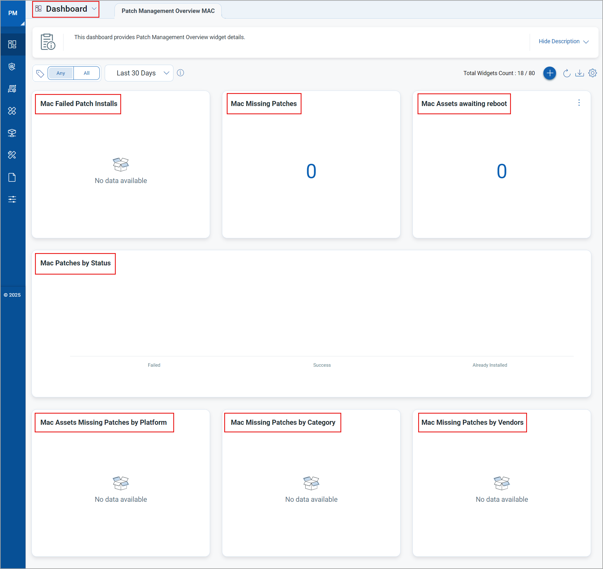The image size is (603, 569).
Task: Click the tag filter icon
Action: point(40,74)
